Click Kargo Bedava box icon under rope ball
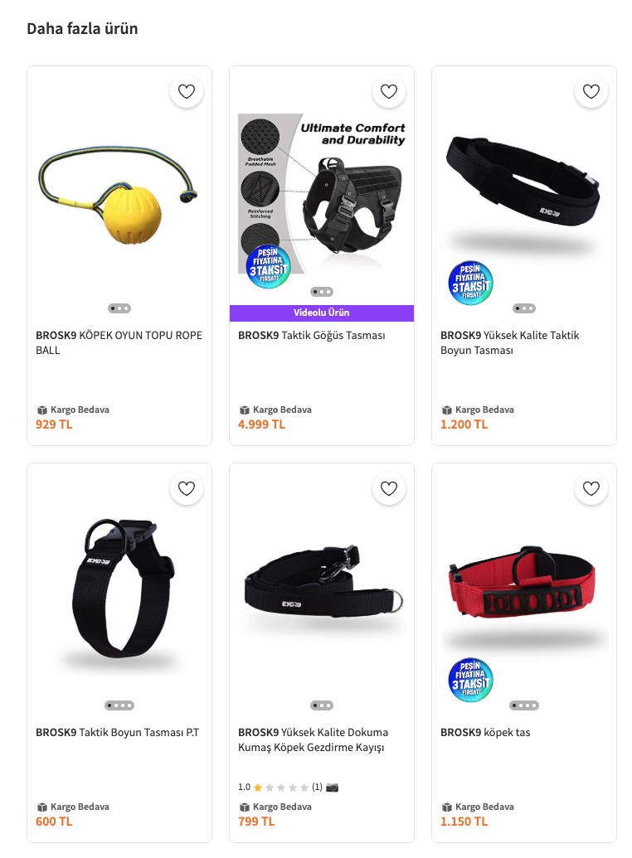The image size is (632, 858). coord(41,410)
